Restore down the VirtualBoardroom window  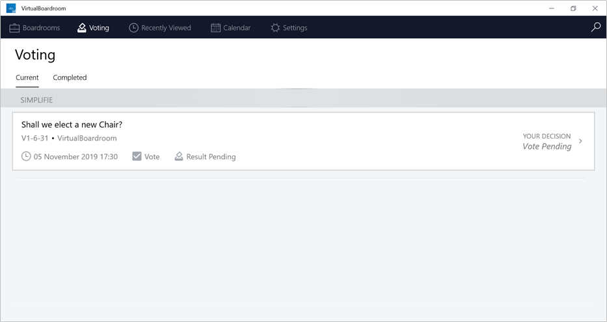[573, 8]
